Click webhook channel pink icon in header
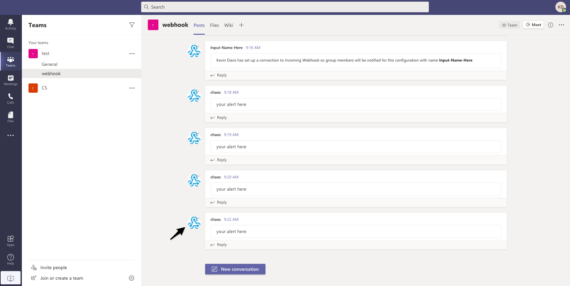The image size is (570, 286). click(x=153, y=25)
